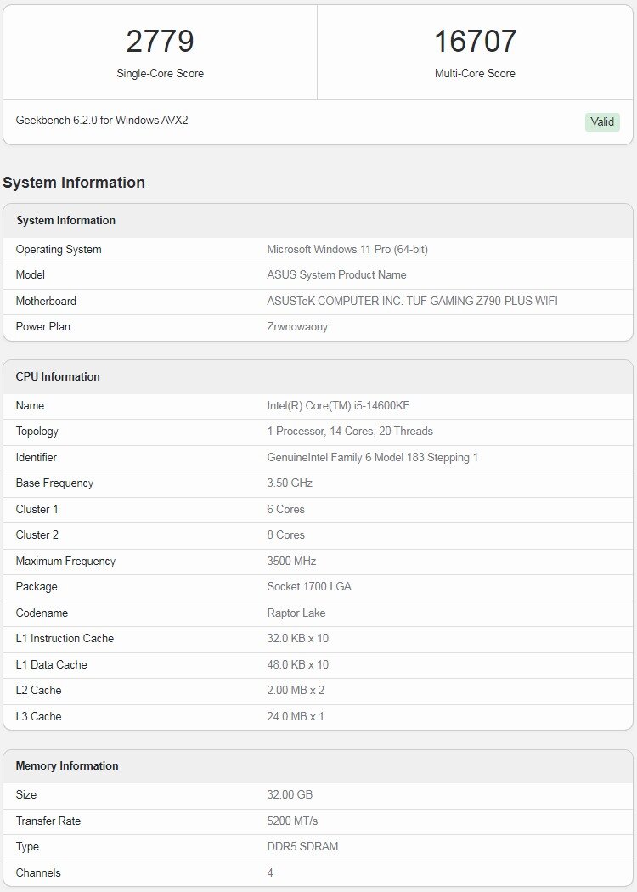
Task: Select the Power Plan row label
Action: pyautogui.click(x=43, y=326)
